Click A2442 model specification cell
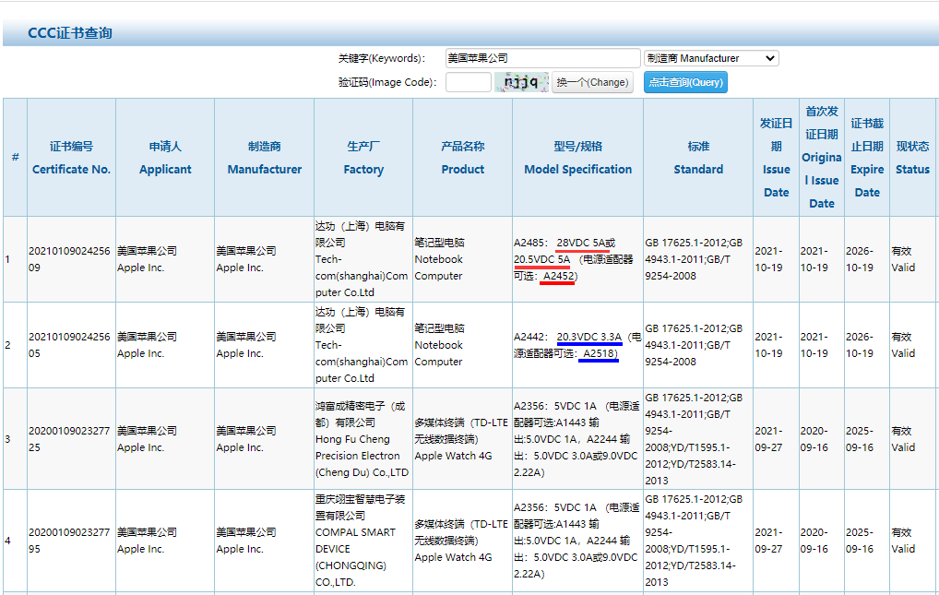 tap(578, 345)
